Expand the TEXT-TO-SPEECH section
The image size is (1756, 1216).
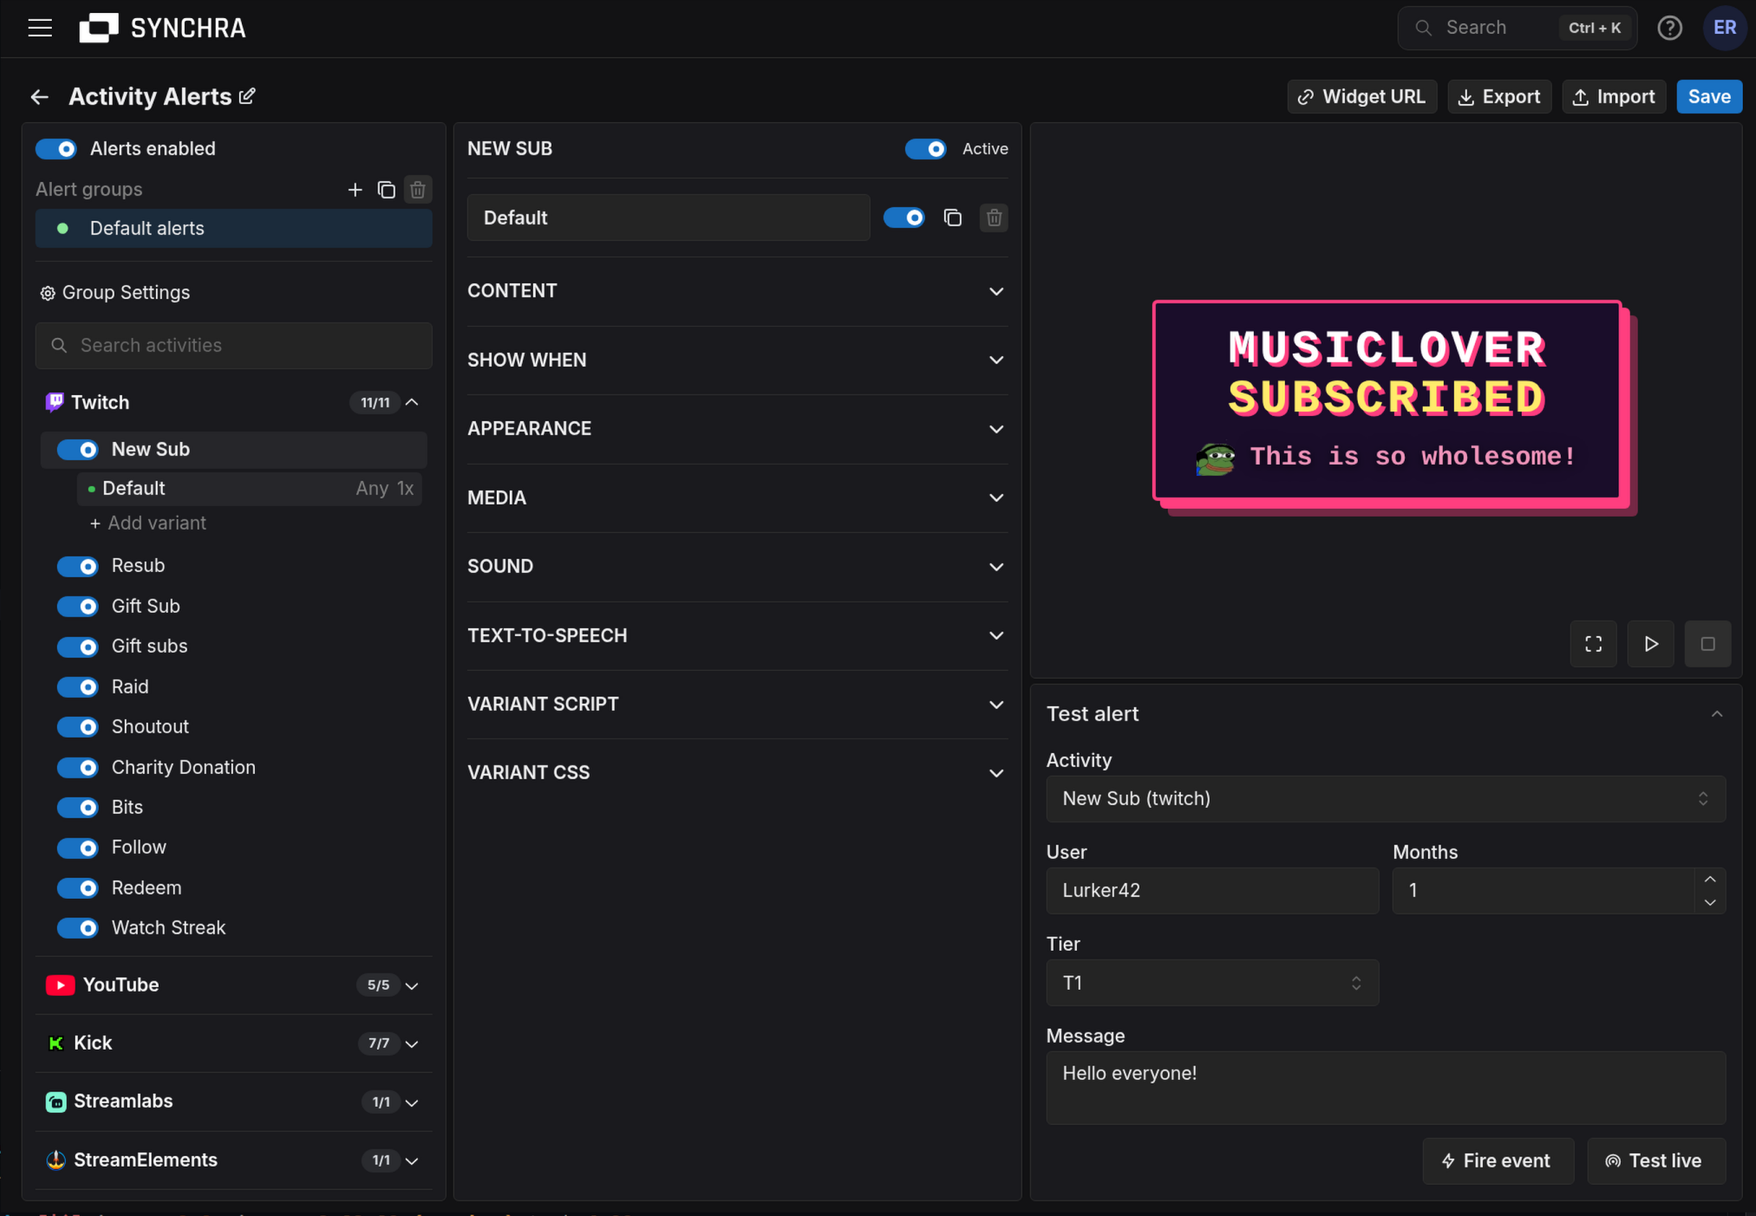point(737,636)
